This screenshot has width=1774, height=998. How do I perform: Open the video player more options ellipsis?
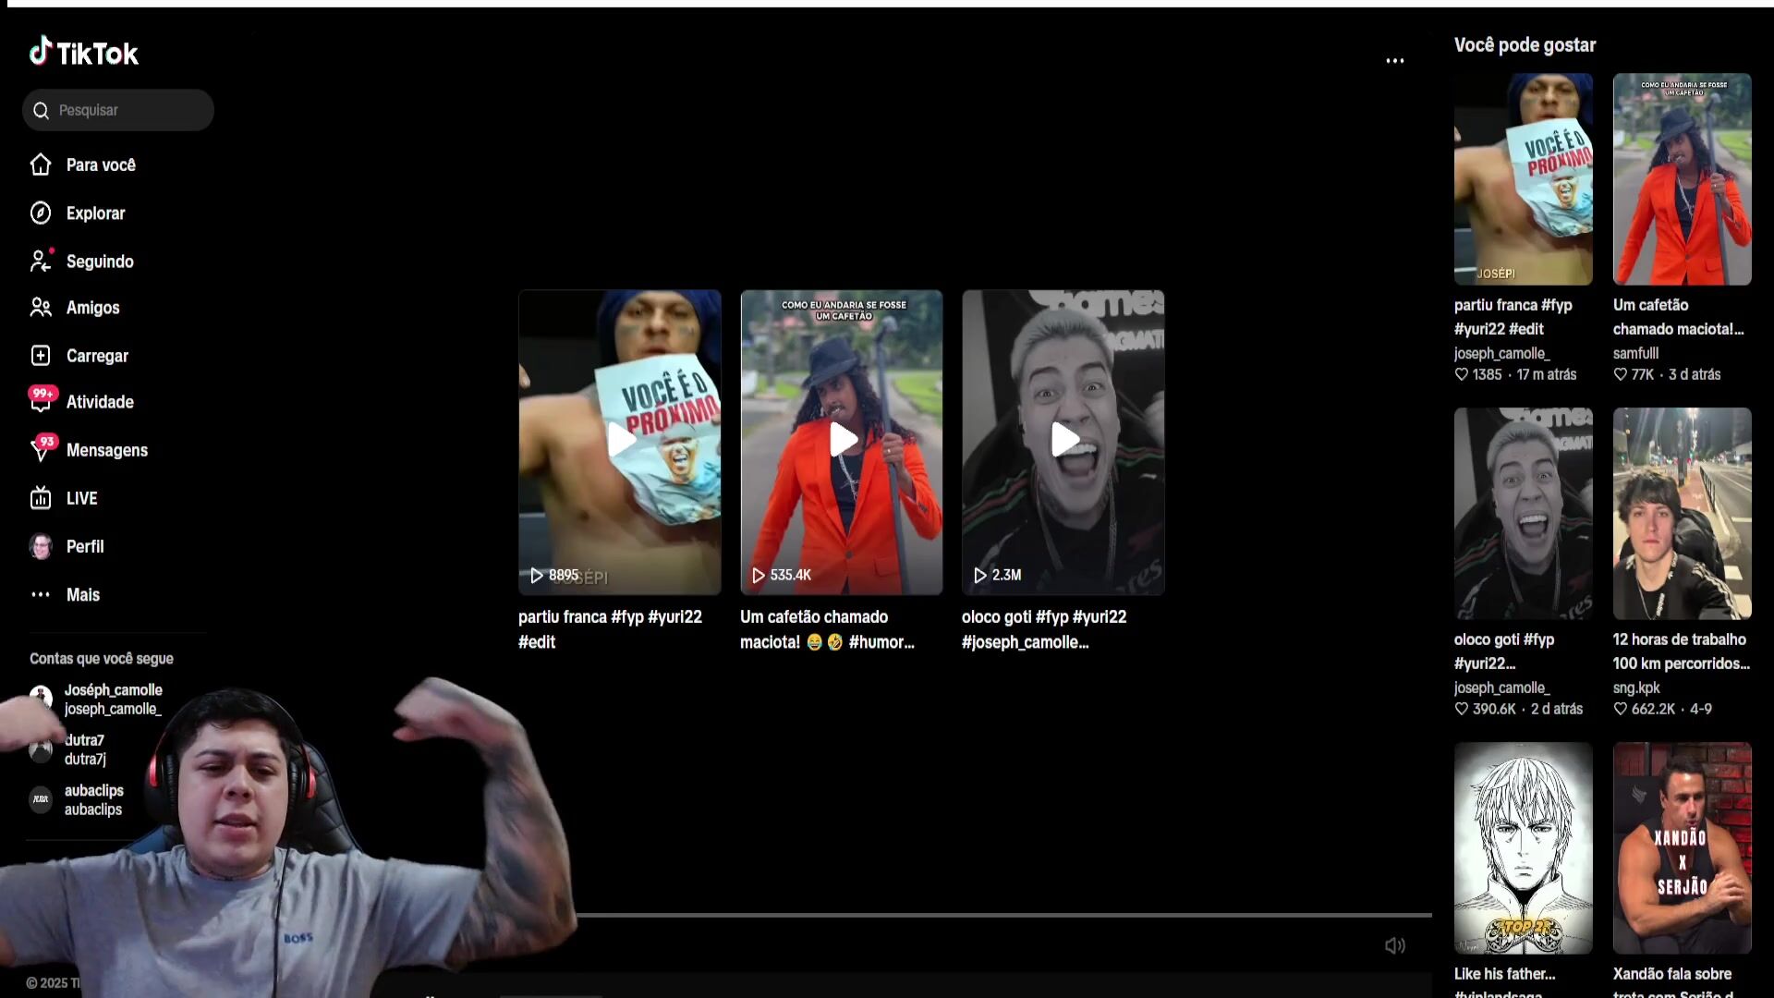[1395, 61]
